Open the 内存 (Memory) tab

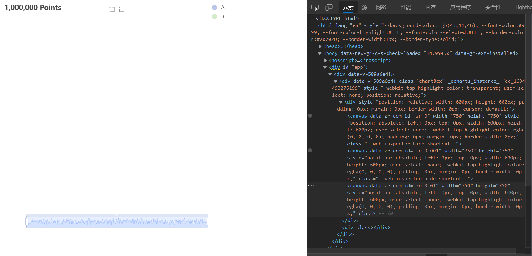click(431, 7)
